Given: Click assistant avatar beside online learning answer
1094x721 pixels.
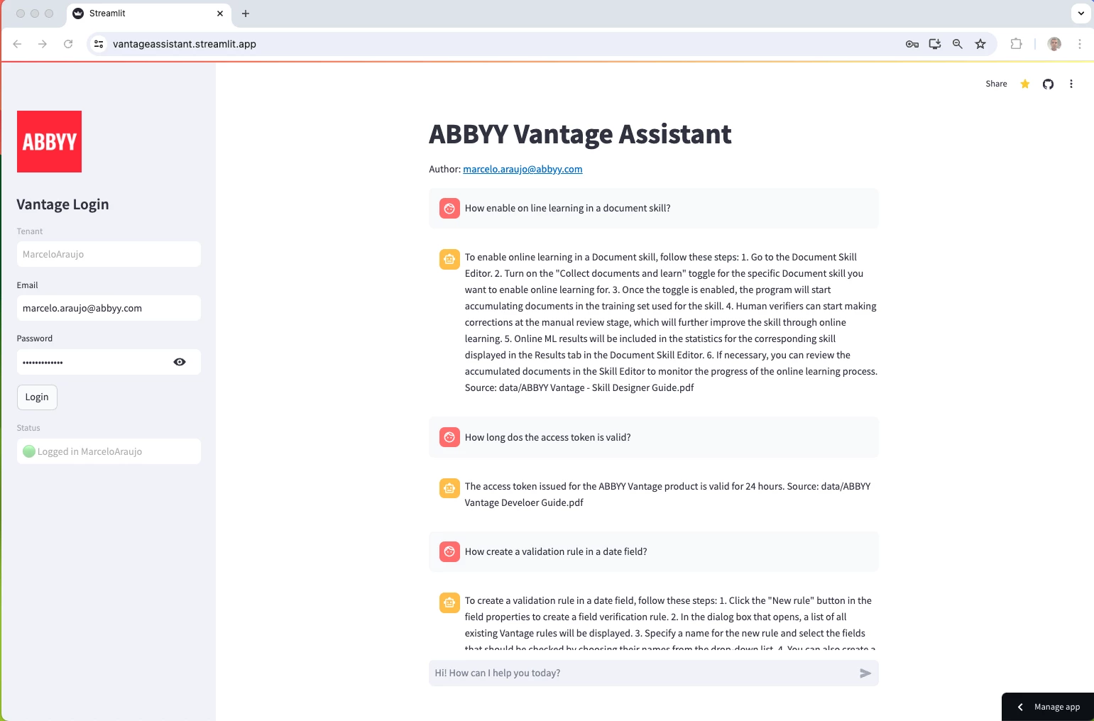Looking at the screenshot, I should click(x=449, y=259).
